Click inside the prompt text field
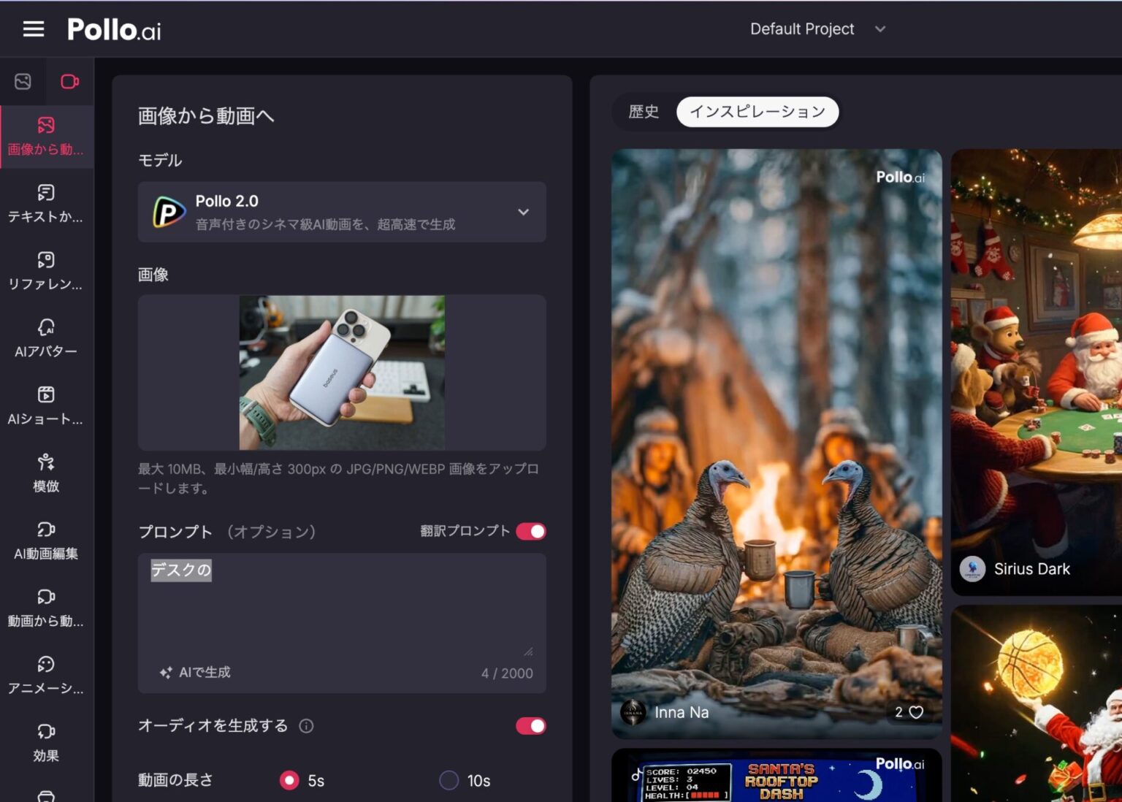1122x802 pixels. tap(341, 606)
